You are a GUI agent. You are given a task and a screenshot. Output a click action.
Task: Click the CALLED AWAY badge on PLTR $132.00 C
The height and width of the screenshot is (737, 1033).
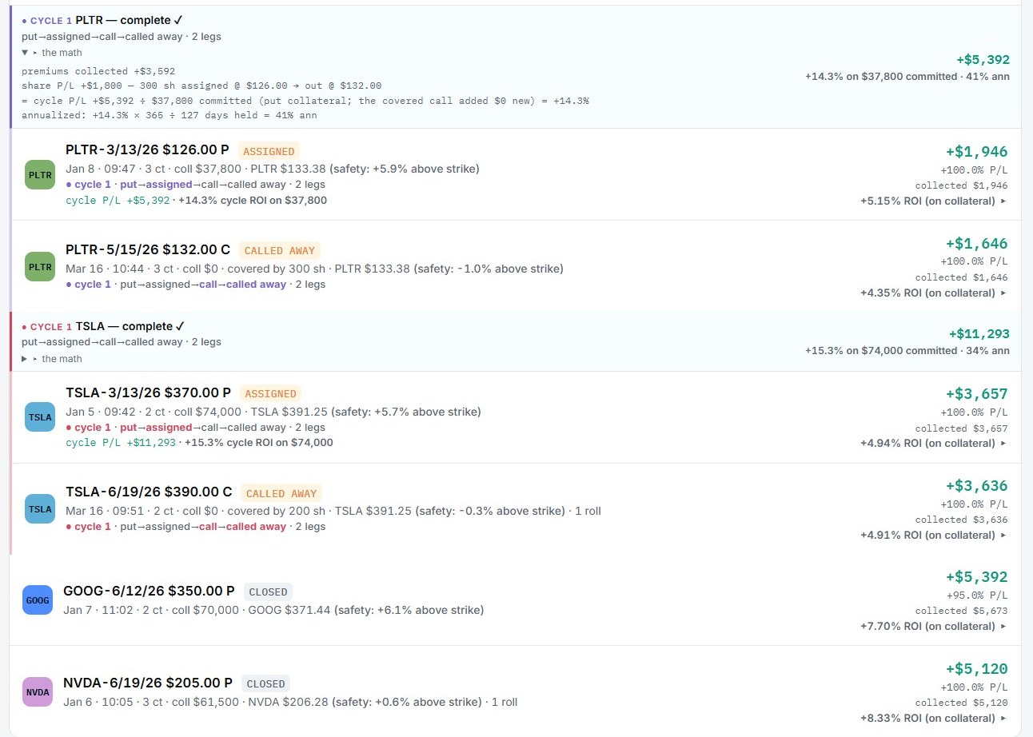tap(279, 251)
